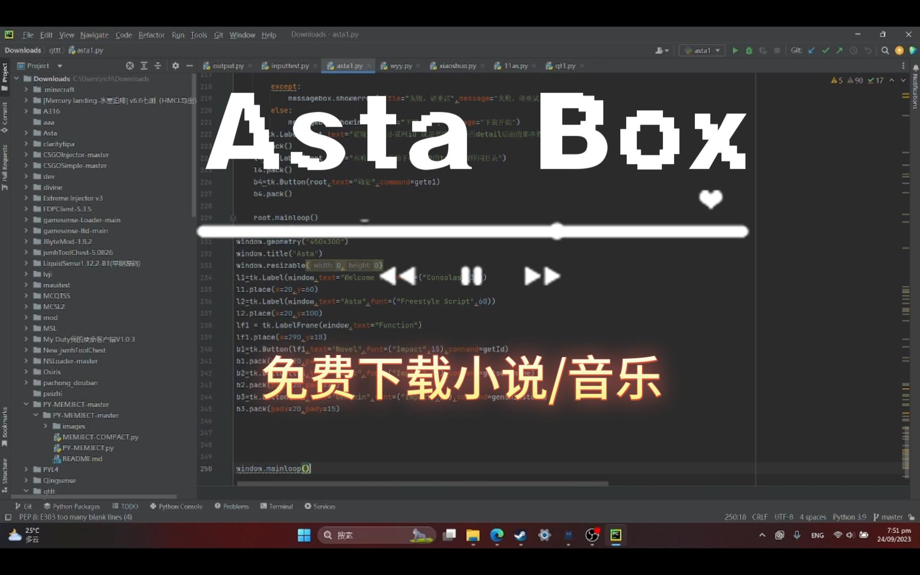Open PyCharm from the taskbar
This screenshot has height=575, width=920.
(616, 535)
